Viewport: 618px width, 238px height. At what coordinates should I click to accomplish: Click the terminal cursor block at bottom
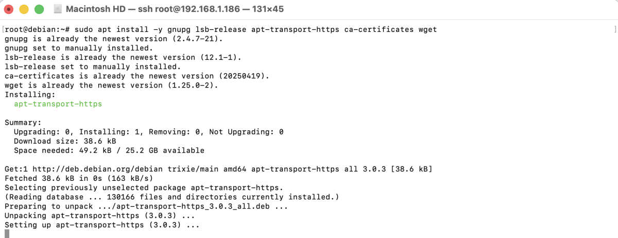7,234
